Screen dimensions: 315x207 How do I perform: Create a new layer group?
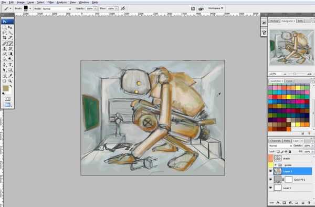(x=297, y=203)
